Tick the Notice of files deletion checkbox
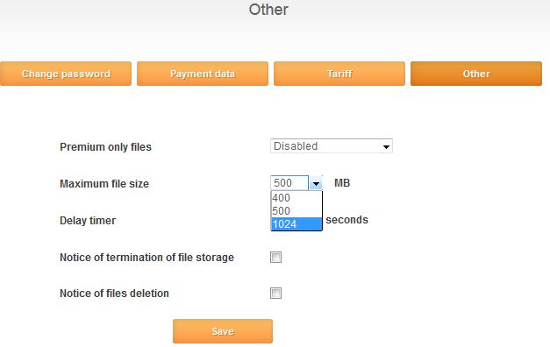Image resolution: width=550 pixels, height=347 pixels. point(275,293)
